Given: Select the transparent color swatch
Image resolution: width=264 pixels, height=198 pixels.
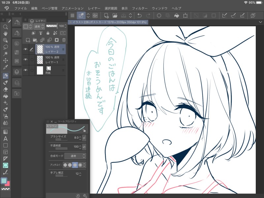Looking at the screenshot, I should click(6, 189).
